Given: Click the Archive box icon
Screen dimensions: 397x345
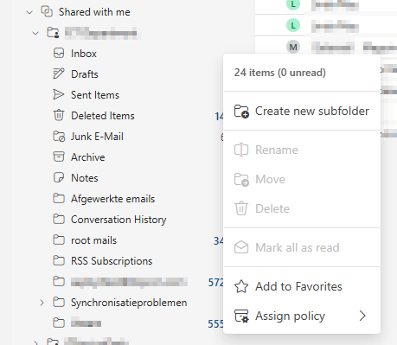Looking at the screenshot, I should point(59,157).
